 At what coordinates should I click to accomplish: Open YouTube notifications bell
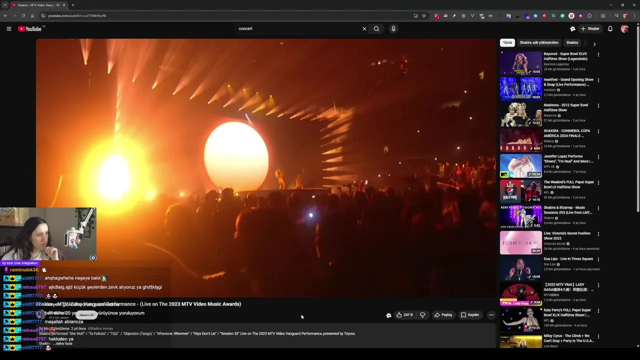coord(610,28)
